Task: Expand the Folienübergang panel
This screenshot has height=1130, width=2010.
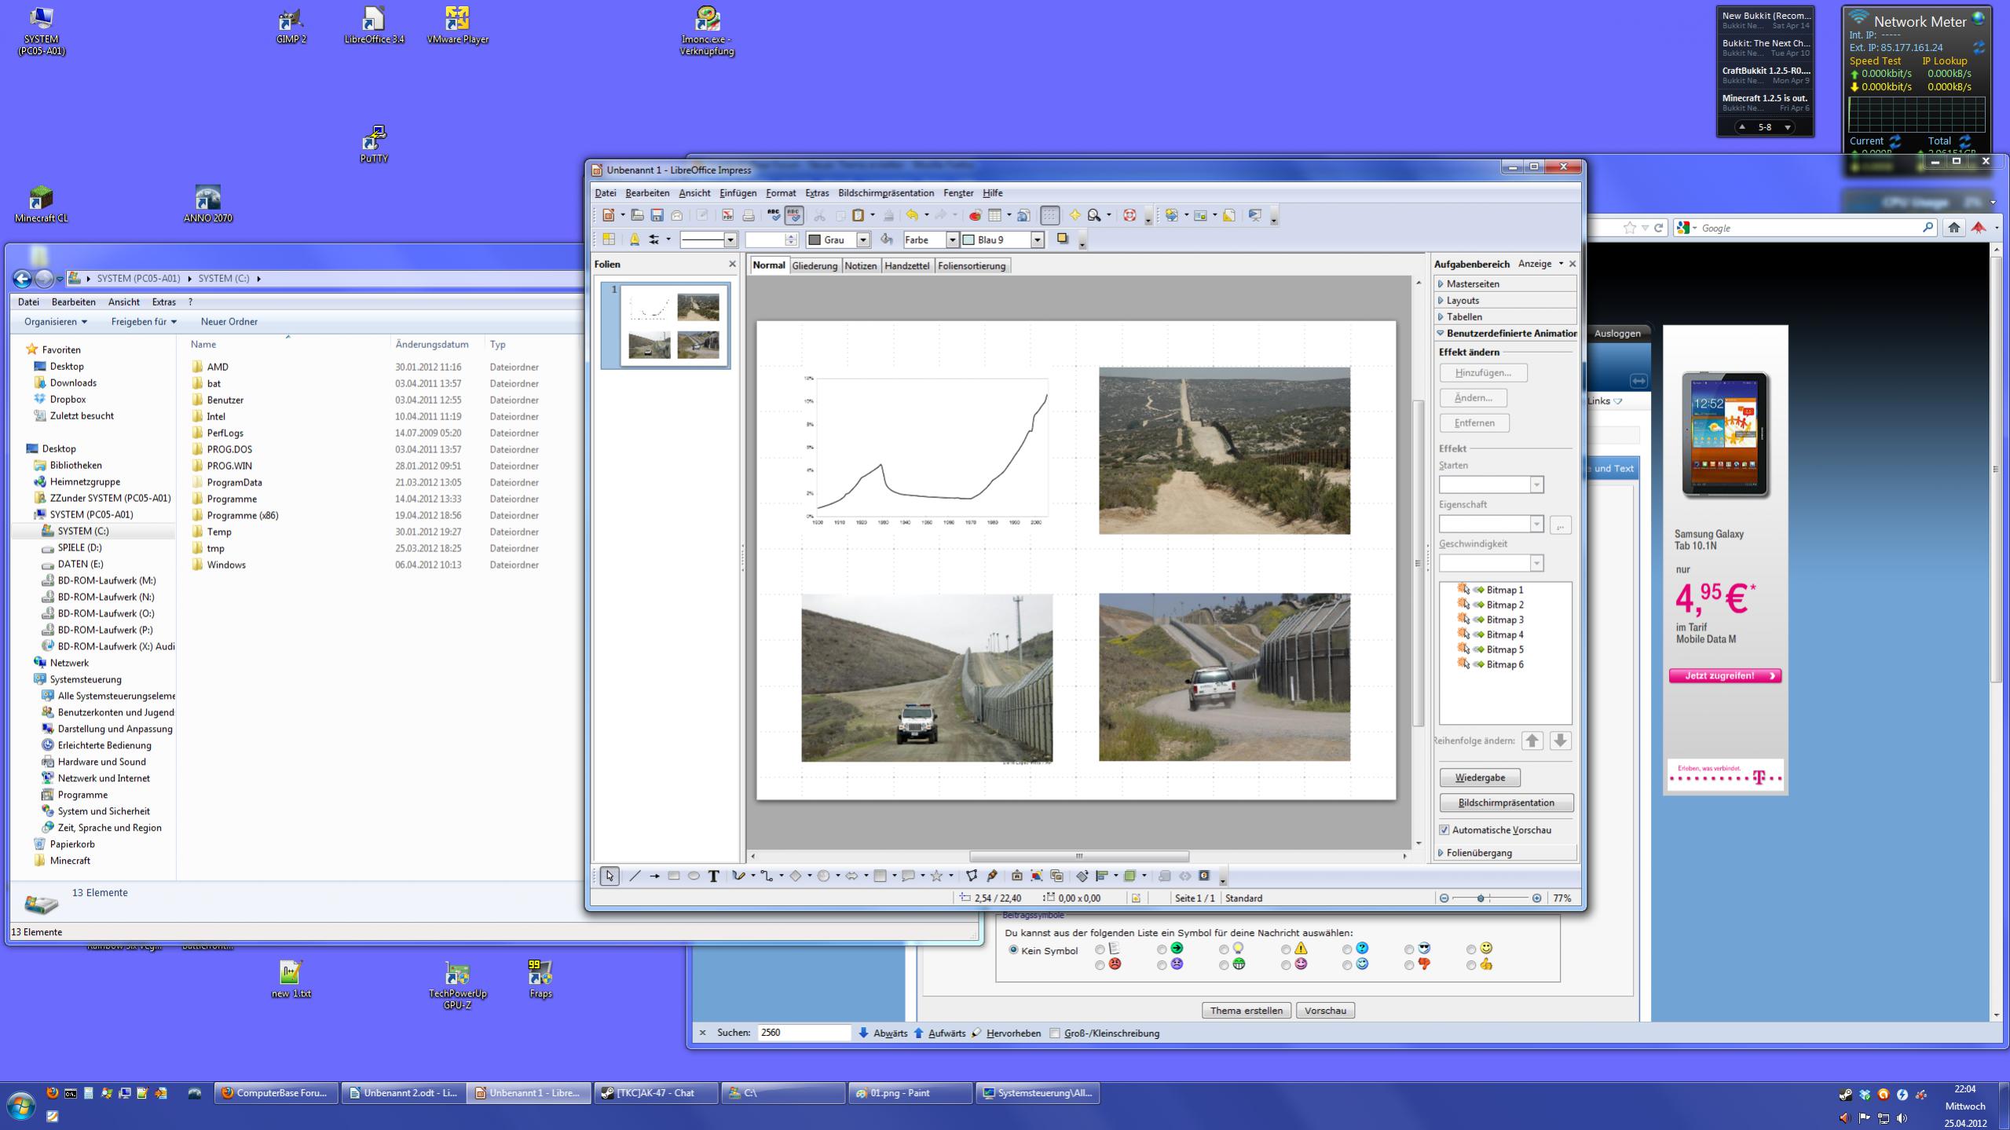Action: (x=1478, y=853)
